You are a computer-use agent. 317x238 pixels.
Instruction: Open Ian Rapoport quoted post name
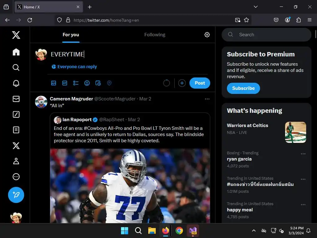(77, 120)
